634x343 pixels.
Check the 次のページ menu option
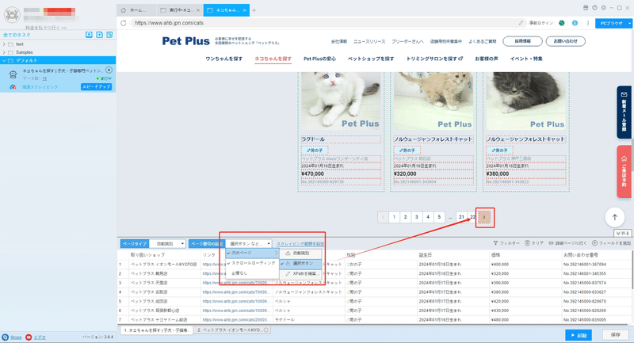pyautogui.click(x=252, y=253)
